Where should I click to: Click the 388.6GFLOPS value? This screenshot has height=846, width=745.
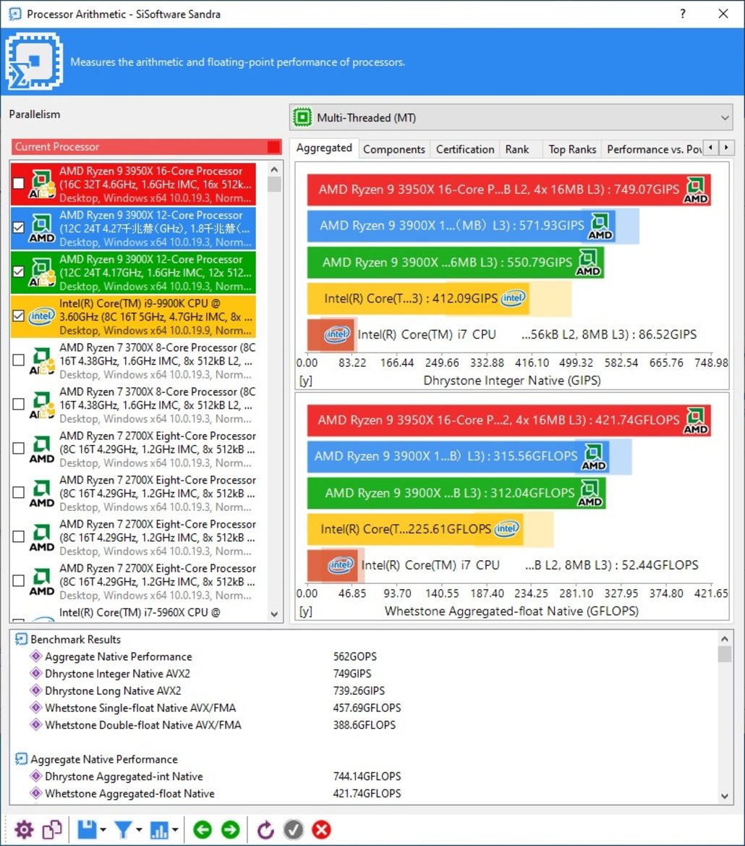(365, 724)
